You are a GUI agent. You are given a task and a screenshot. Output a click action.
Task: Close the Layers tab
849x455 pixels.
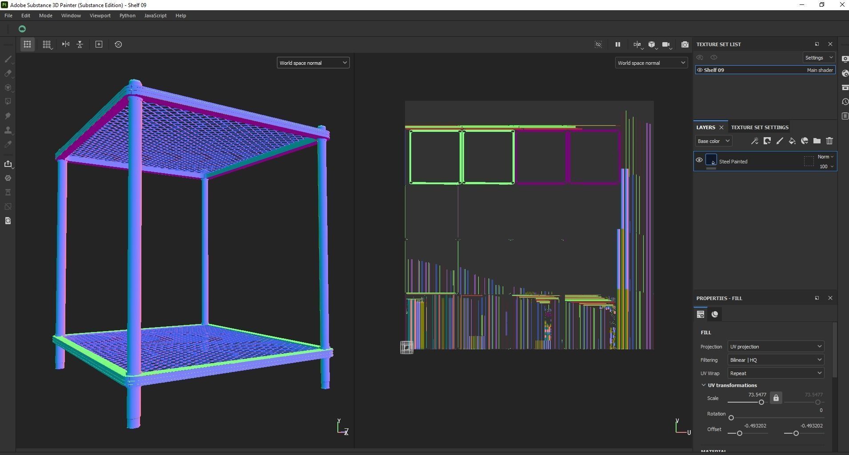(721, 127)
